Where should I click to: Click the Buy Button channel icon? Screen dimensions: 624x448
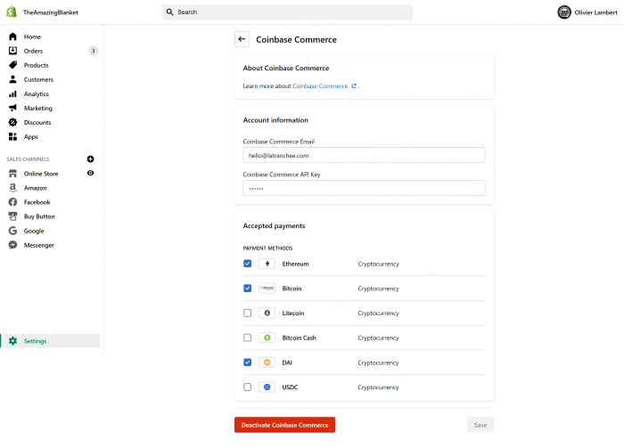pos(12,216)
